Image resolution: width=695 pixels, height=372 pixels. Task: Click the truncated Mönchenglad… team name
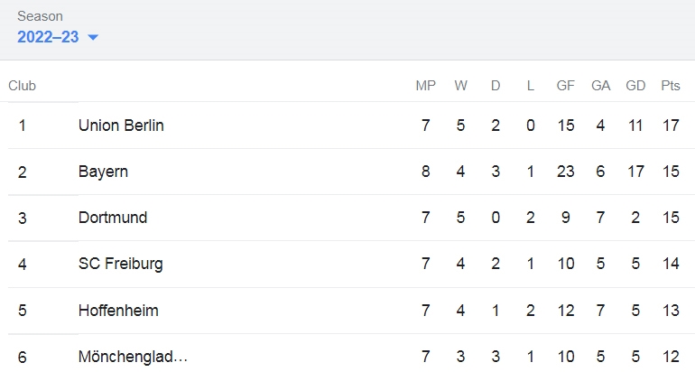coord(133,357)
